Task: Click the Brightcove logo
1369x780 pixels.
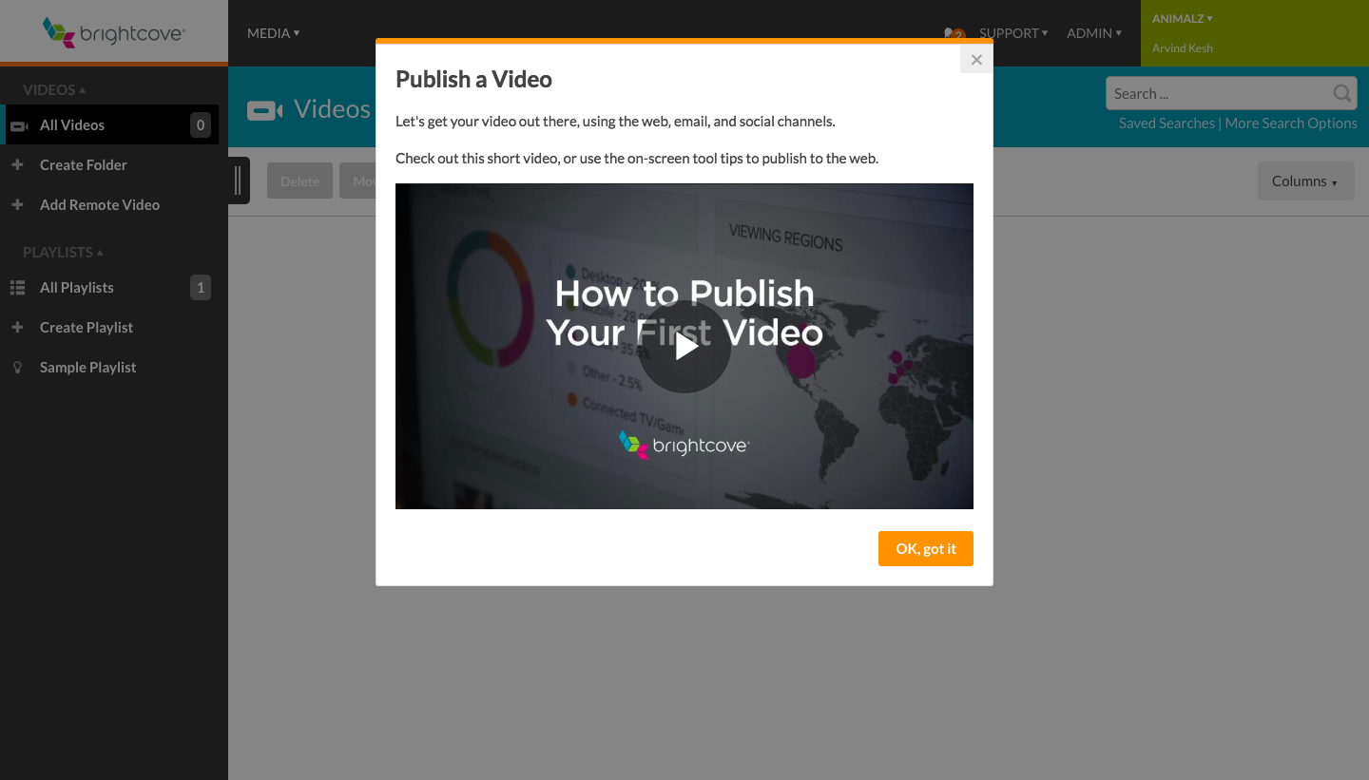Action: (114, 33)
